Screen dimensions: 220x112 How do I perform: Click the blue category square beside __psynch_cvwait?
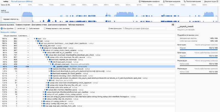pyautogui.click(x=54, y=67)
